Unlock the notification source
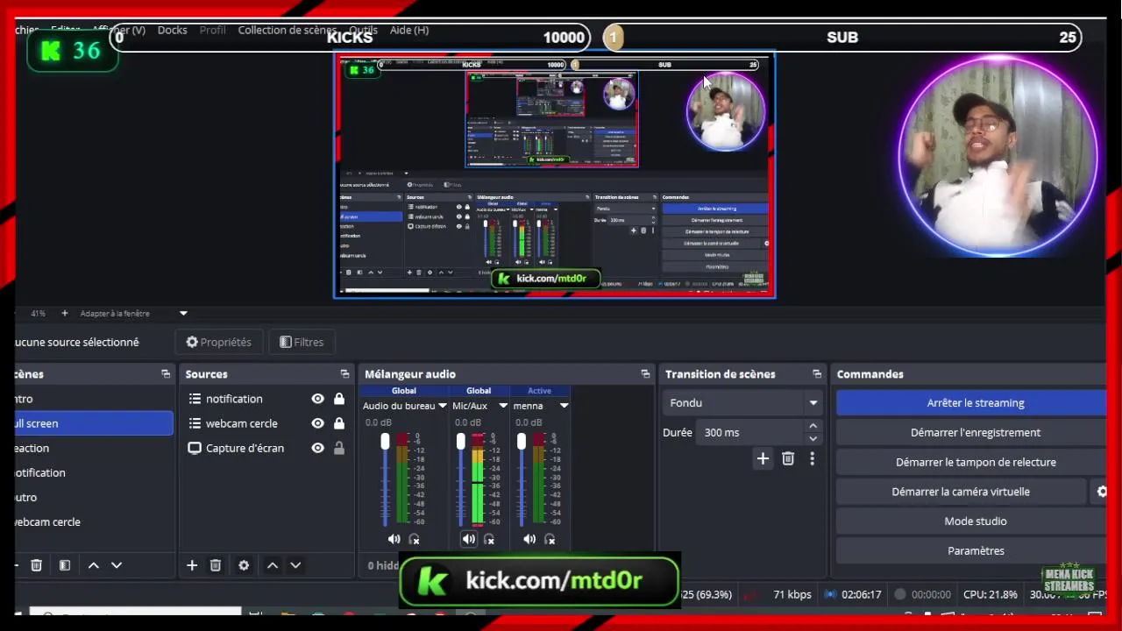 pos(339,399)
